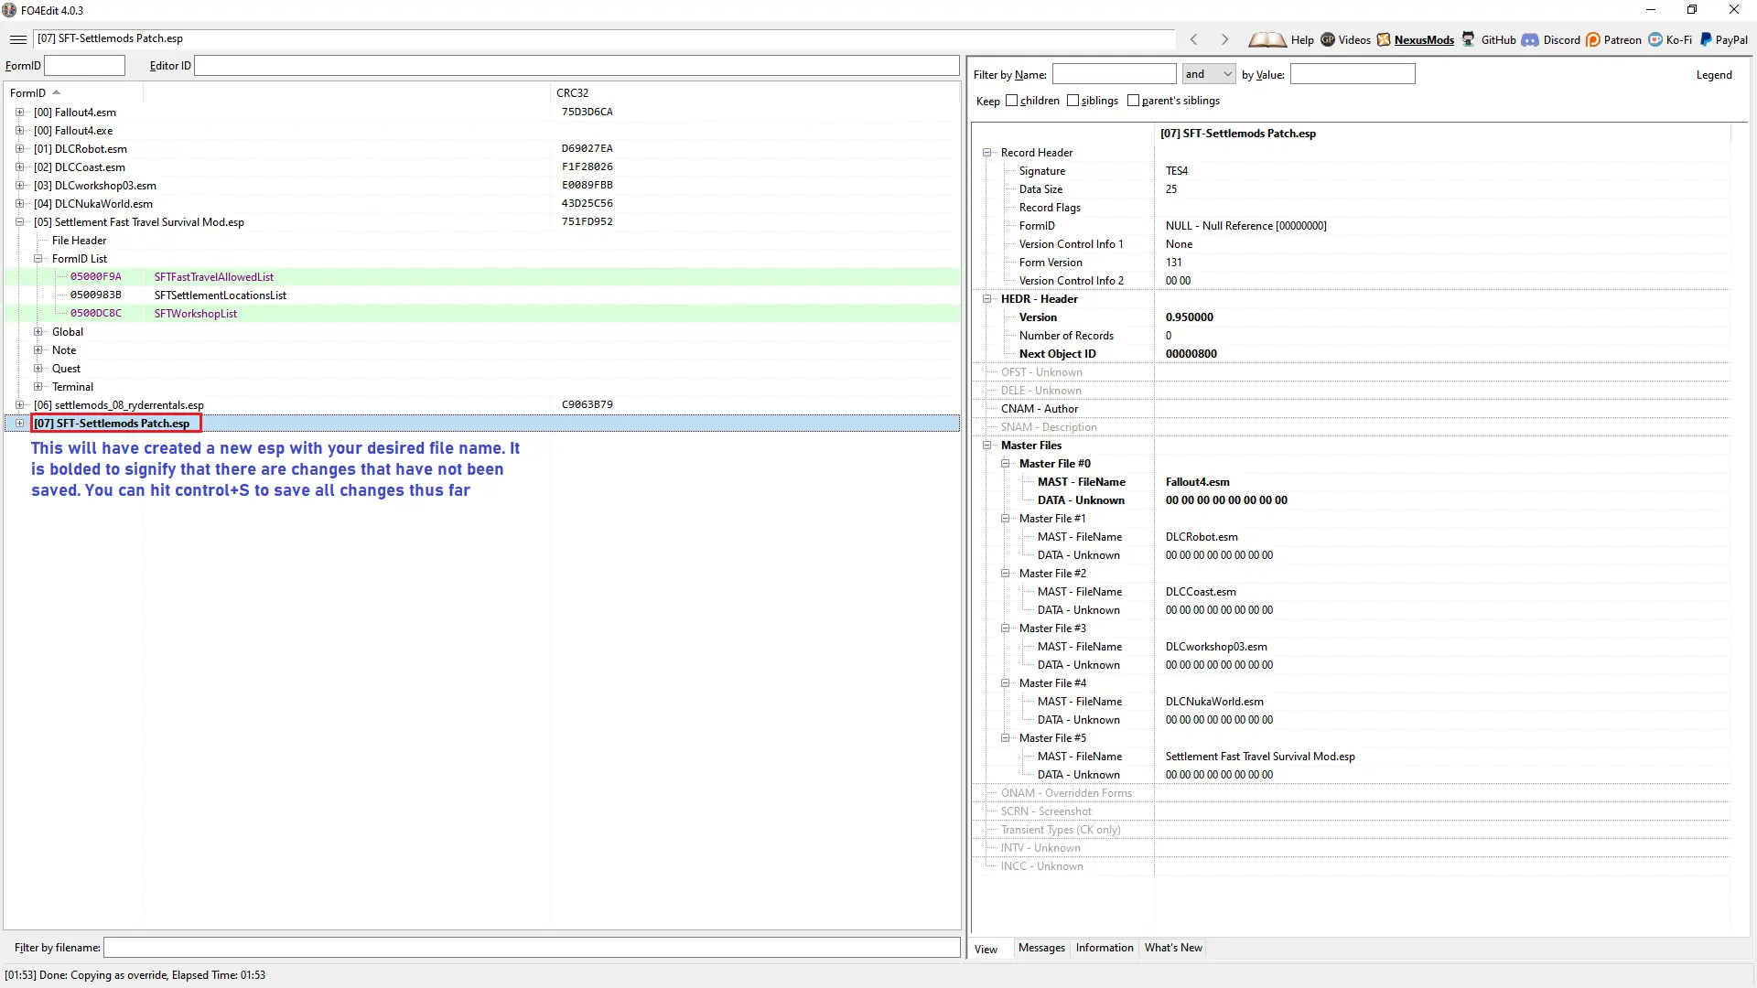Open the 'and' filter operator dropdown
The width and height of the screenshot is (1757, 988).
pos(1209,74)
